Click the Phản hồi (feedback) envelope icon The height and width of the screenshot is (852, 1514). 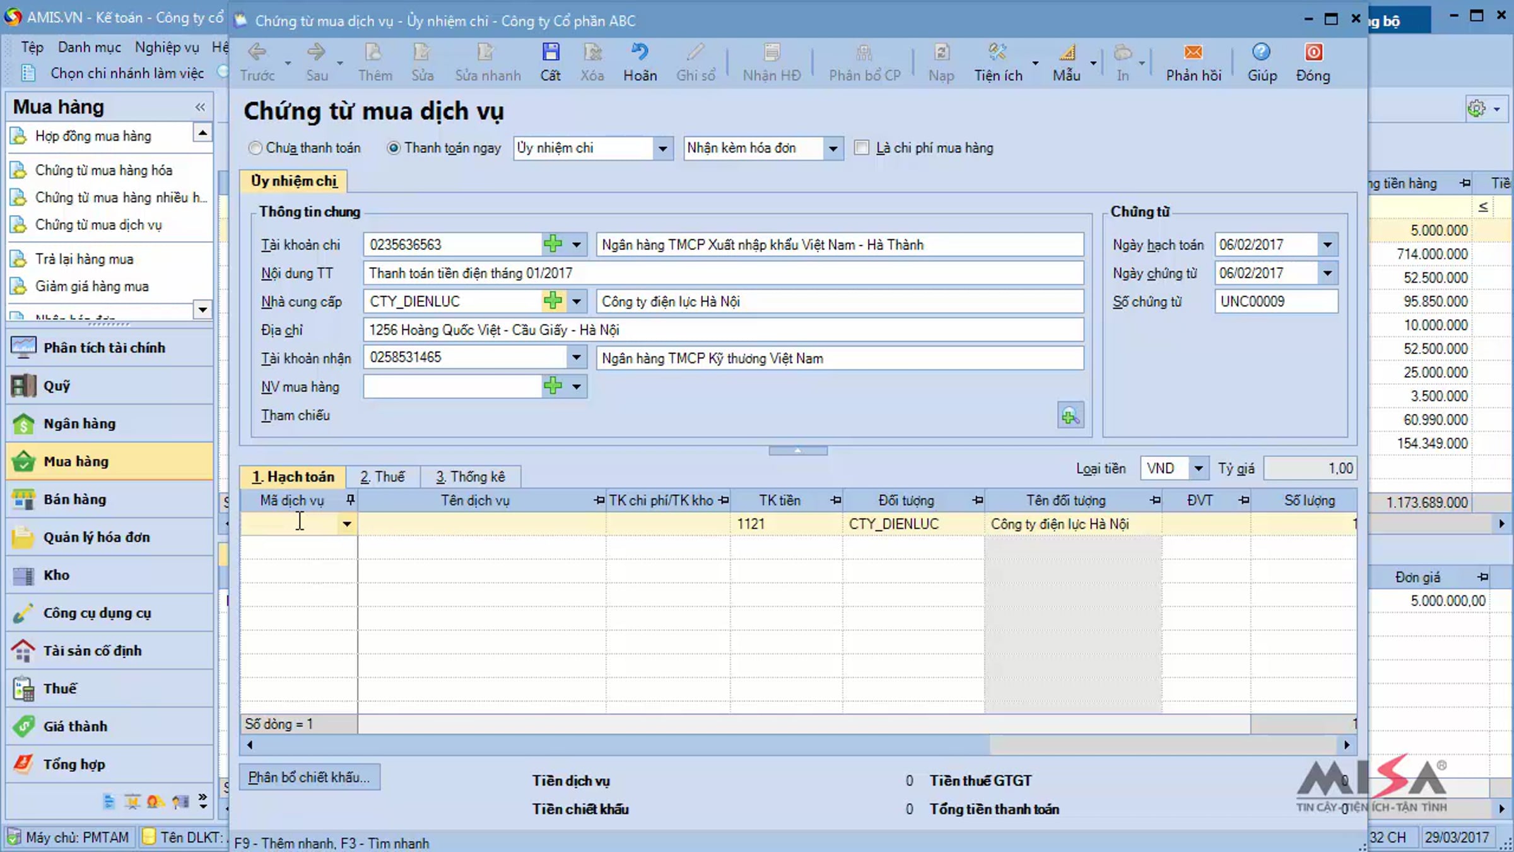coord(1193,52)
